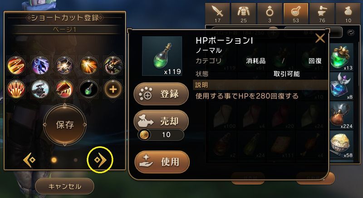Select the red claw slash skill shortcut

(x=16, y=89)
